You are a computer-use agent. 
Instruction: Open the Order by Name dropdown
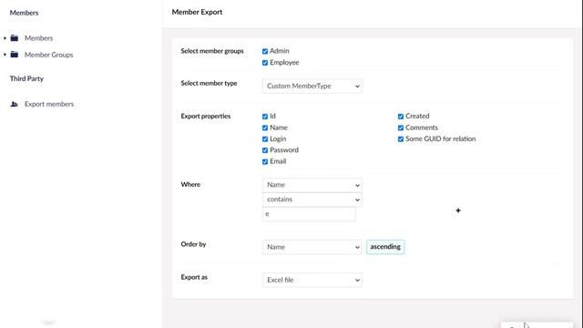tap(312, 247)
